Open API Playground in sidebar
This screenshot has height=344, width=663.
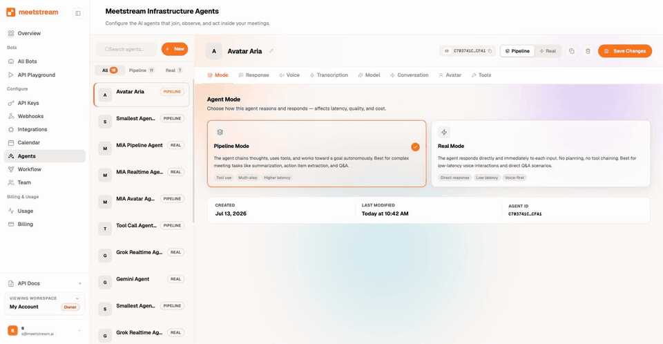pyautogui.click(x=36, y=75)
